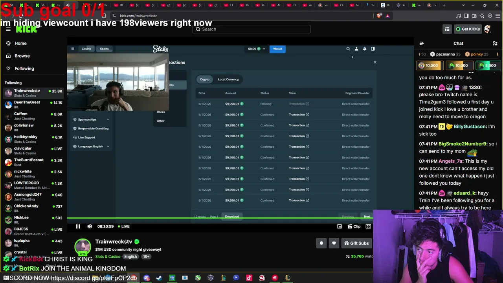Open the Brave Wallet toolbar icon

[x=474, y=16]
